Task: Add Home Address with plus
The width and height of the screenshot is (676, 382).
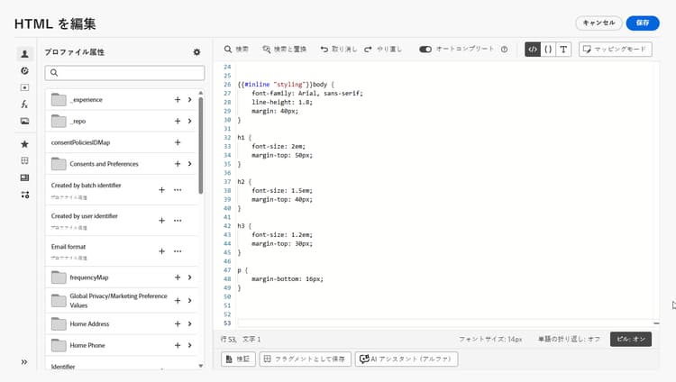Action: click(178, 323)
